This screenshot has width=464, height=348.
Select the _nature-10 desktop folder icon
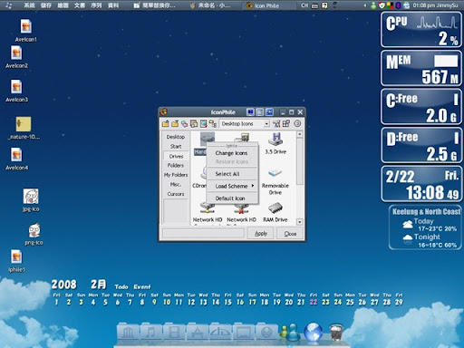24,128
